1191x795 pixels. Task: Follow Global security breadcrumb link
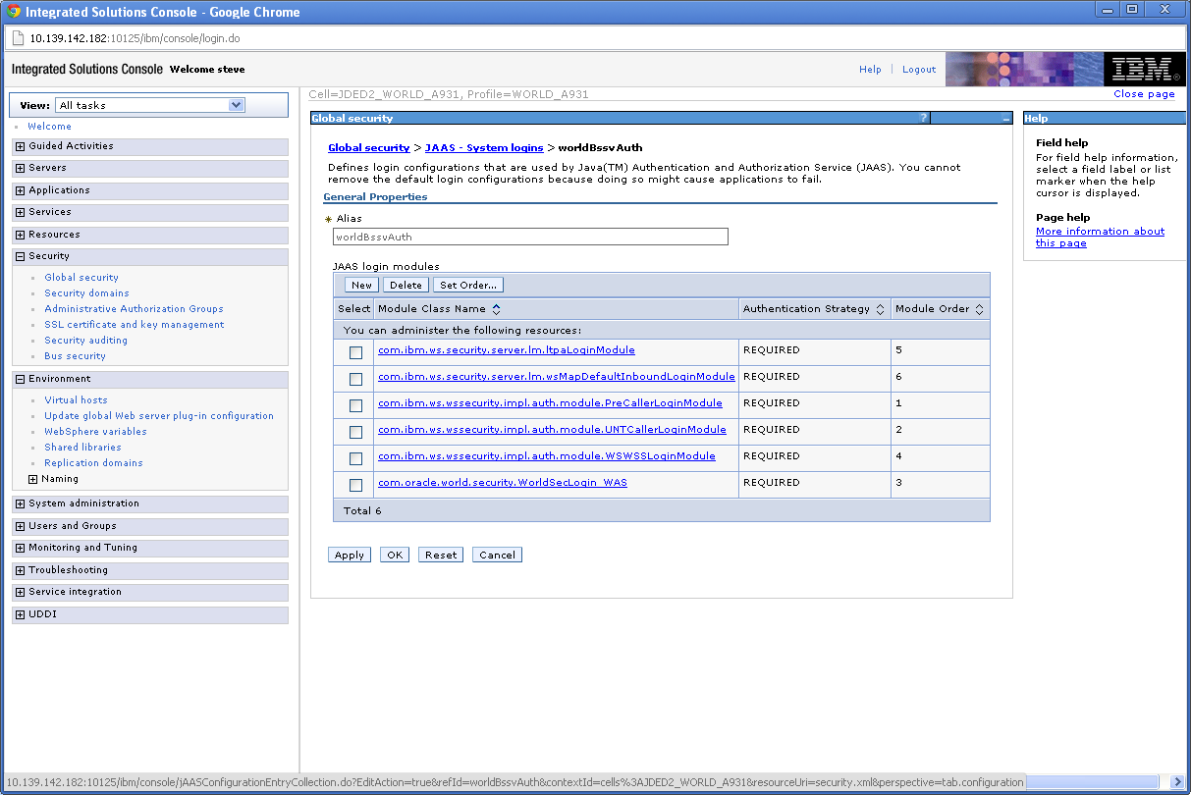point(369,147)
